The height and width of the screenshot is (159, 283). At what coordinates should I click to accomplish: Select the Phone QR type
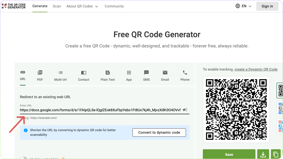coord(185,76)
